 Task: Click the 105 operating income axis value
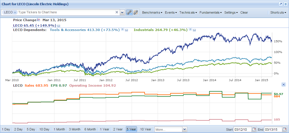pos(277,120)
